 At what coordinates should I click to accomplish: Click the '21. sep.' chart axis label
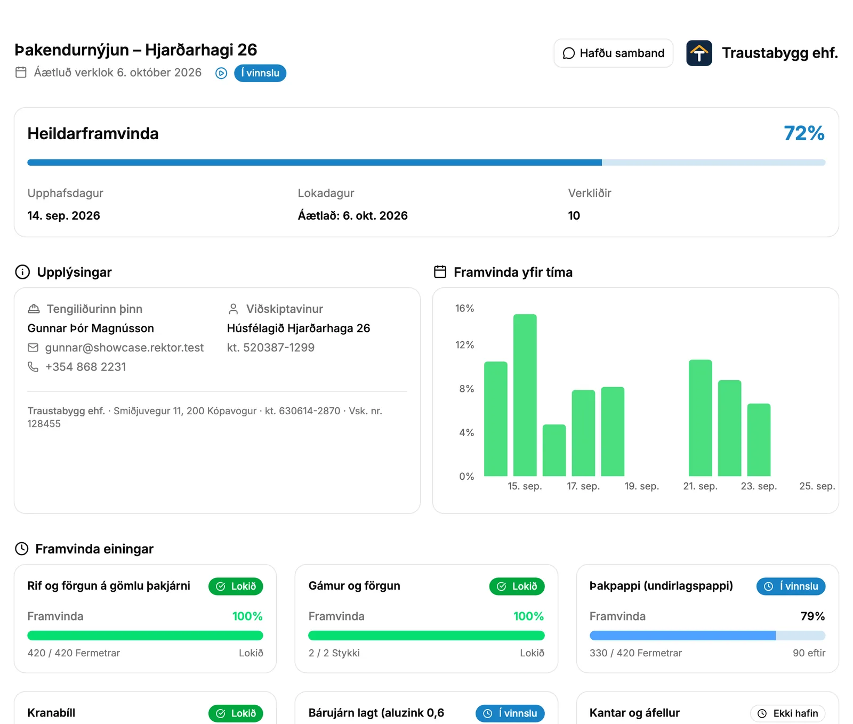click(701, 486)
